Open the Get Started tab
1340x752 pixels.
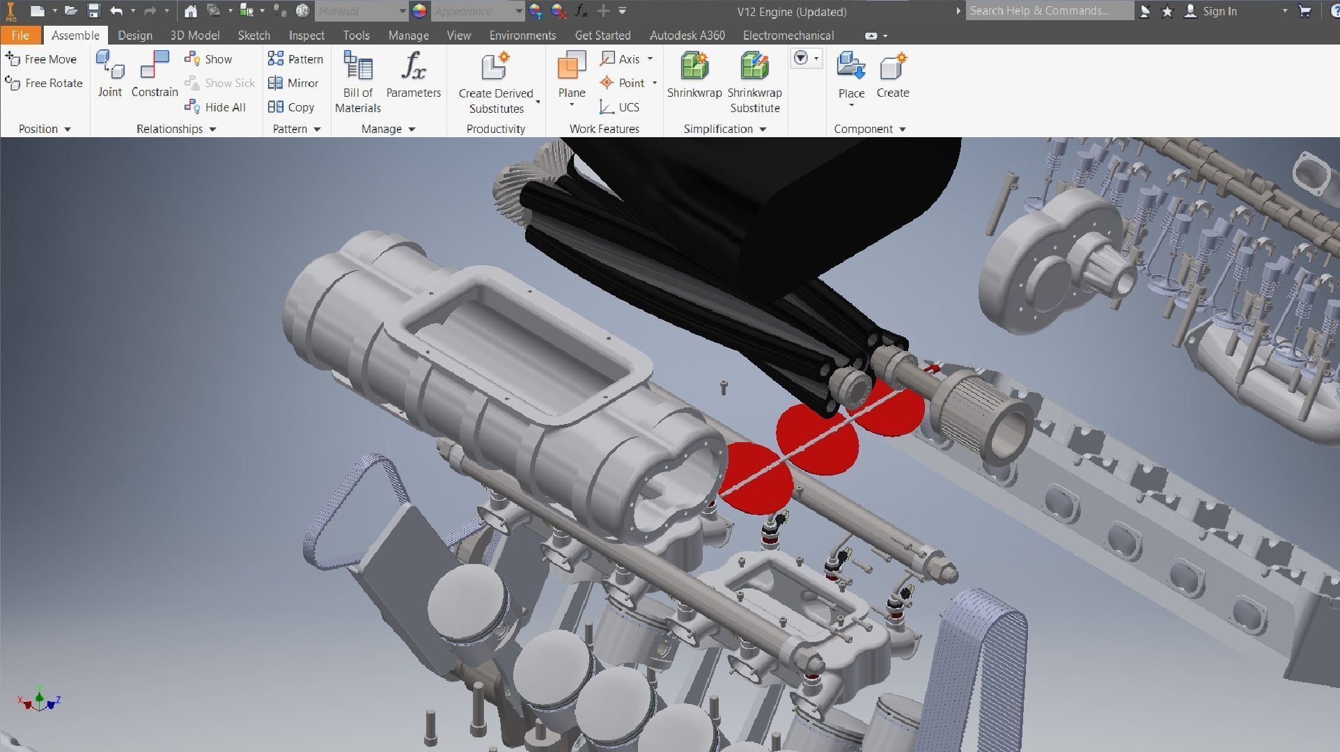(x=602, y=35)
